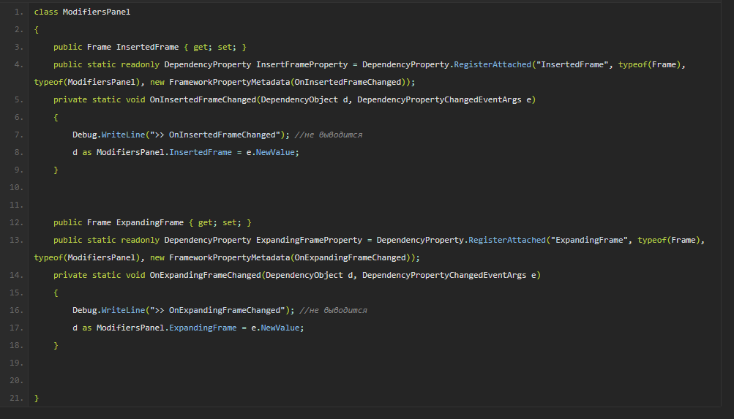734x419 pixels.
Task: Click "InsertedFrame" property name on line 3
Action: (147, 48)
